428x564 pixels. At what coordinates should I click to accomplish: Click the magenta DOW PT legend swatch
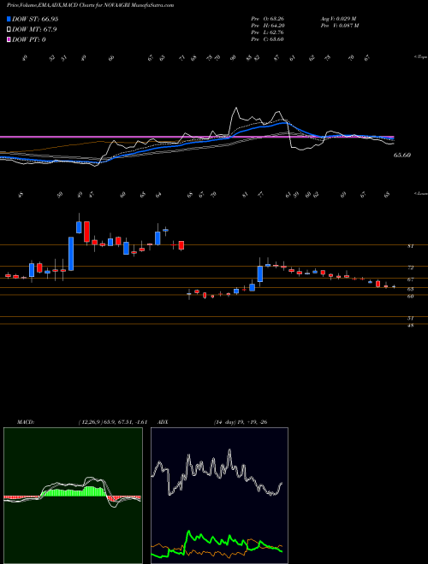[x=9, y=39]
